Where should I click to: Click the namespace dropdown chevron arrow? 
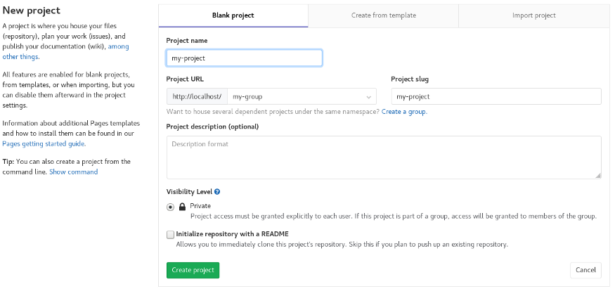[x=369, y=97]
